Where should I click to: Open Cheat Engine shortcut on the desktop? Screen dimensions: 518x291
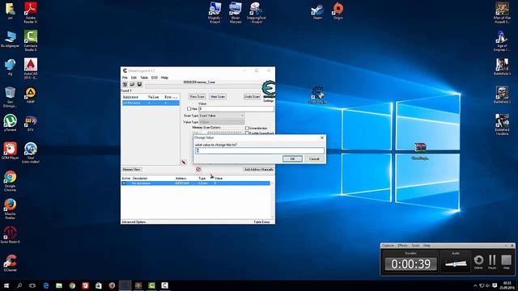tap(317, 95)
